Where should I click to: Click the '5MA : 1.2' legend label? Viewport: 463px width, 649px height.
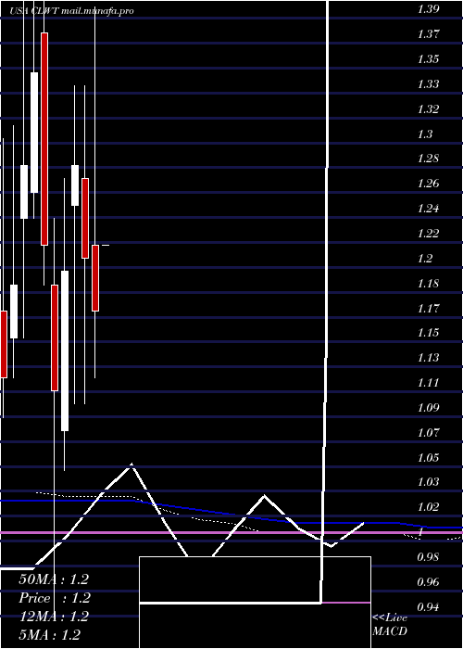pos(50,635)
